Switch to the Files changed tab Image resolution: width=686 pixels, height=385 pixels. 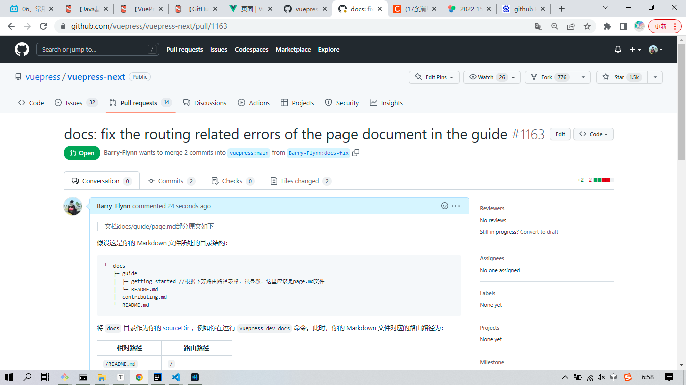[300, 181]
